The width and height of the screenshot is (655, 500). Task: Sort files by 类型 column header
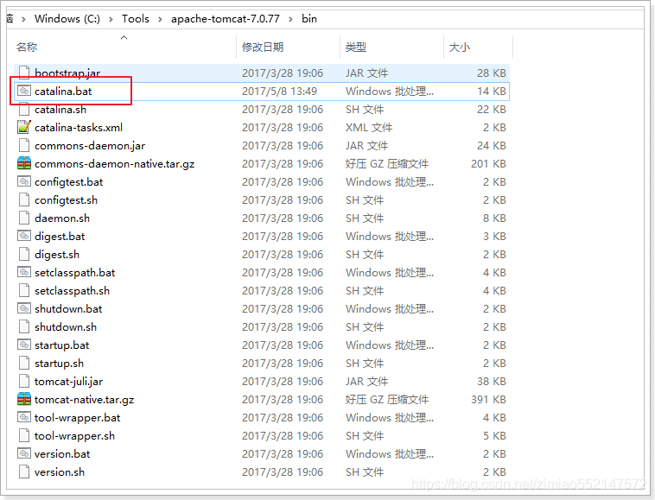356,47
